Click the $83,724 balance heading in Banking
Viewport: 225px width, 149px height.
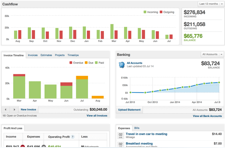click(x=210, y=63)
